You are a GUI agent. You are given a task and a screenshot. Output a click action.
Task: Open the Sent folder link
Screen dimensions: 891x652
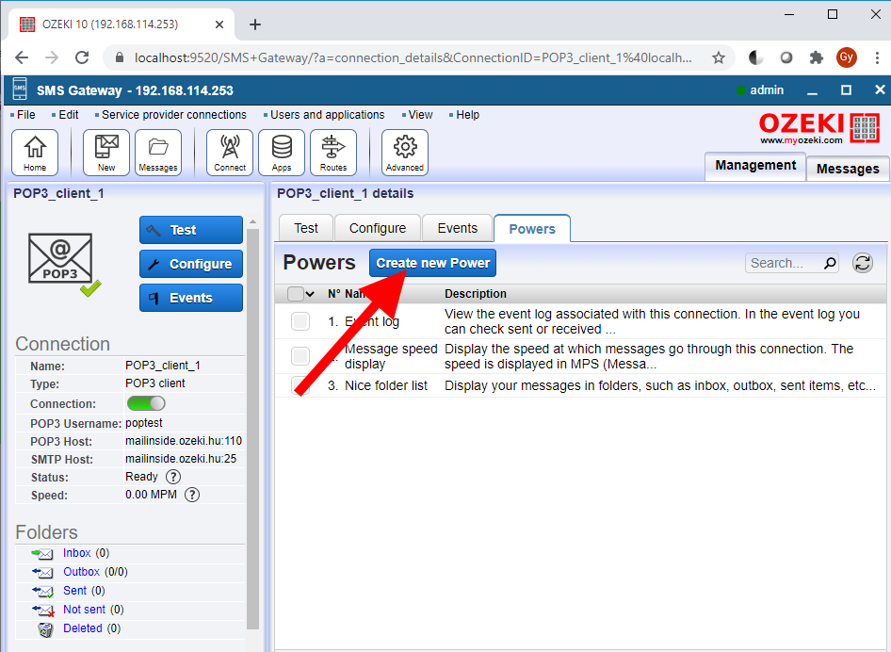[74, 591]
